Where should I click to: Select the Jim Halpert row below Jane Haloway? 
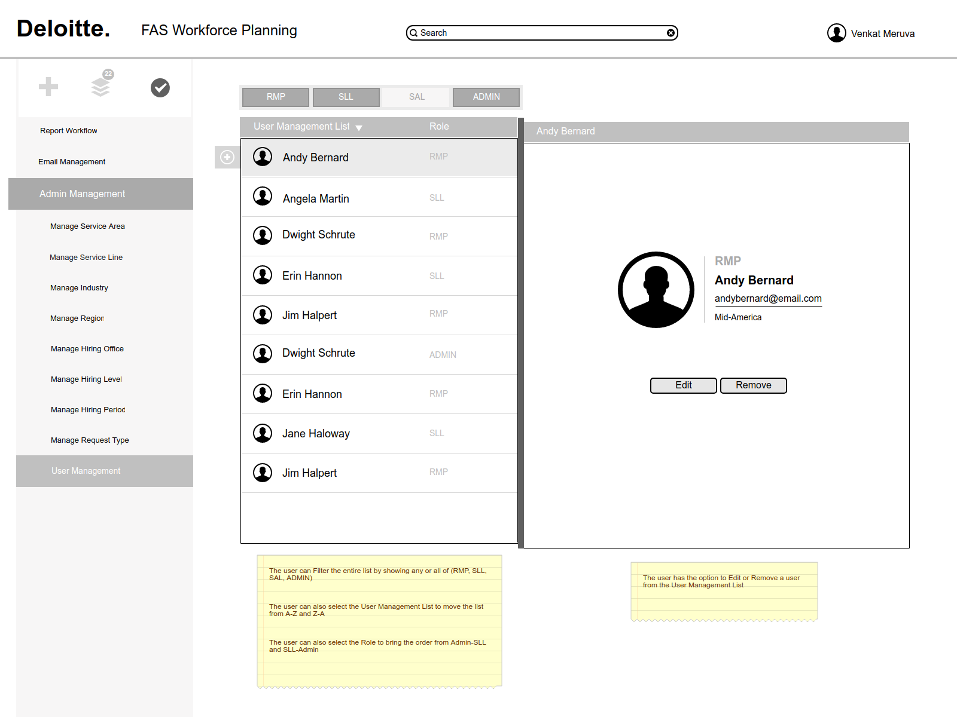click(379, 473)
